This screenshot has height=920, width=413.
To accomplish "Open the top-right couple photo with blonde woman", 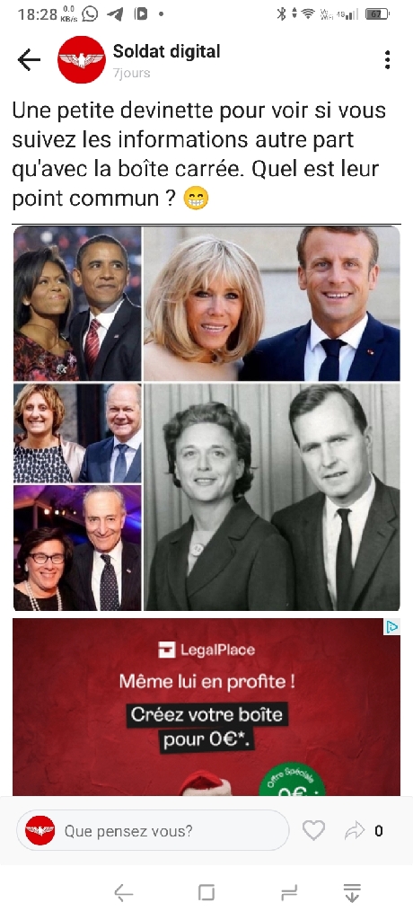I will coord(272,304).
